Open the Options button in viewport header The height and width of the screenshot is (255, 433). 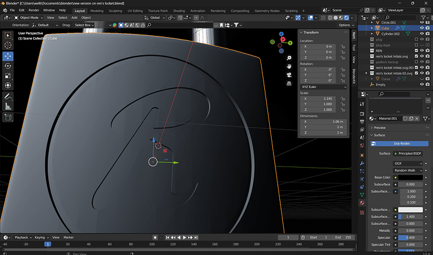tap(346, 25)
